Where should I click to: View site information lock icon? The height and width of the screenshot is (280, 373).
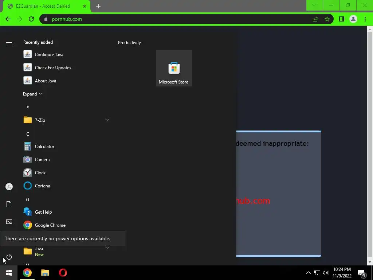pos(46,19)
